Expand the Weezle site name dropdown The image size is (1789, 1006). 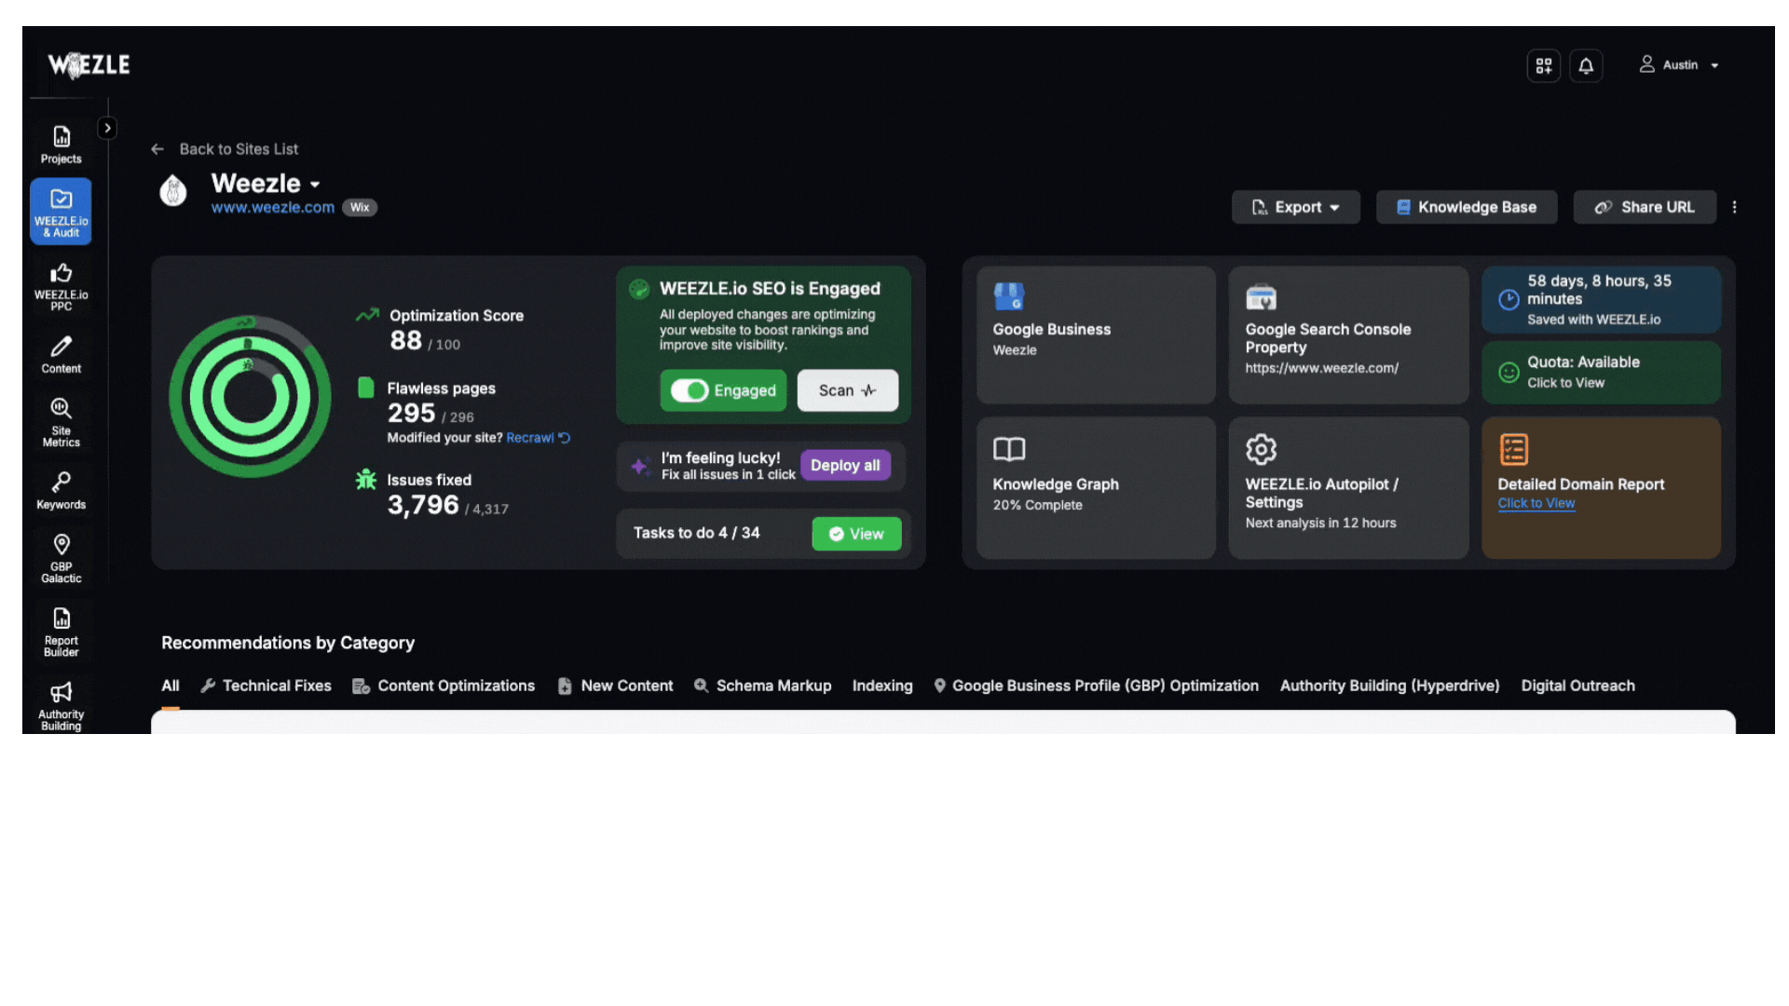[315, 184]
